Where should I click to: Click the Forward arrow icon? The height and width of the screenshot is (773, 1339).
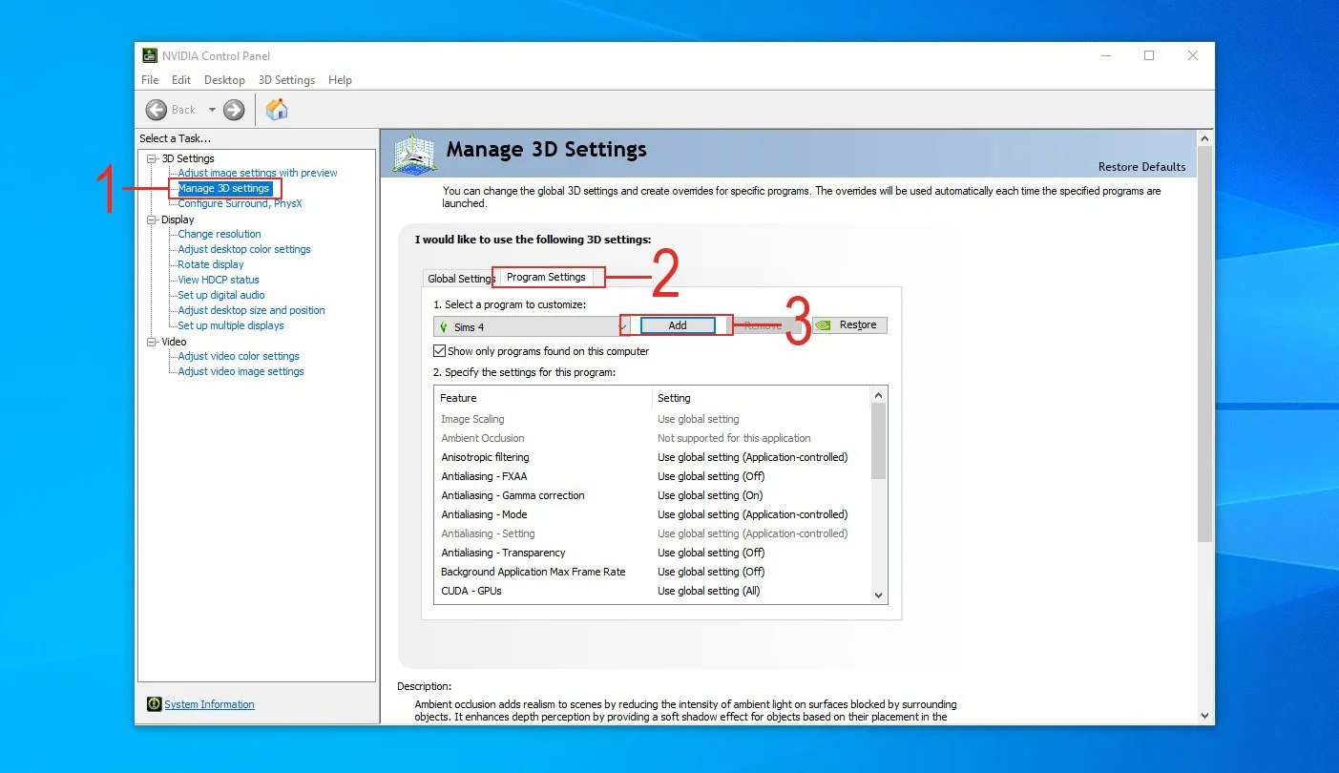[x=234, y=110]
